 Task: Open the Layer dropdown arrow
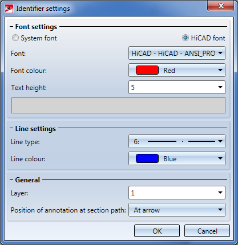pos(220,193)
